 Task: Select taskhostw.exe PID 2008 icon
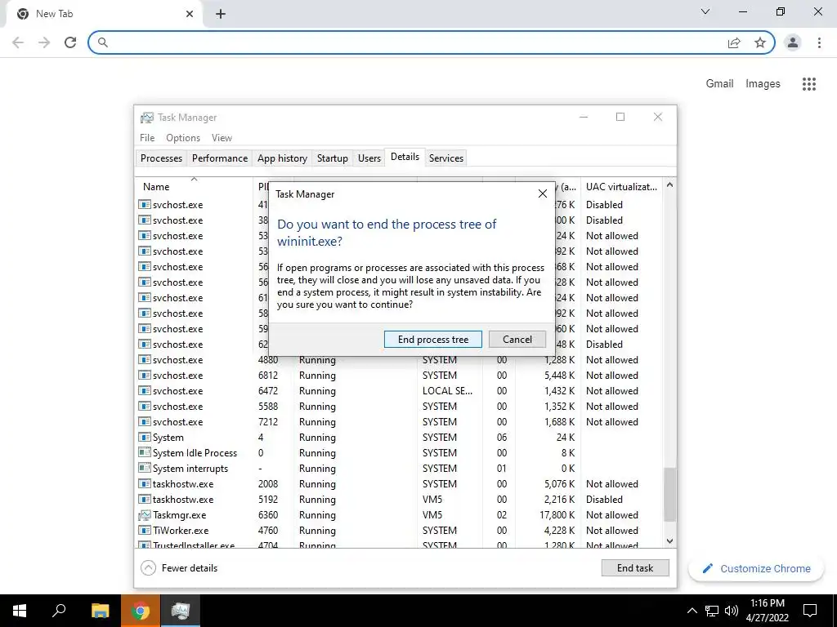coord(144,483)
